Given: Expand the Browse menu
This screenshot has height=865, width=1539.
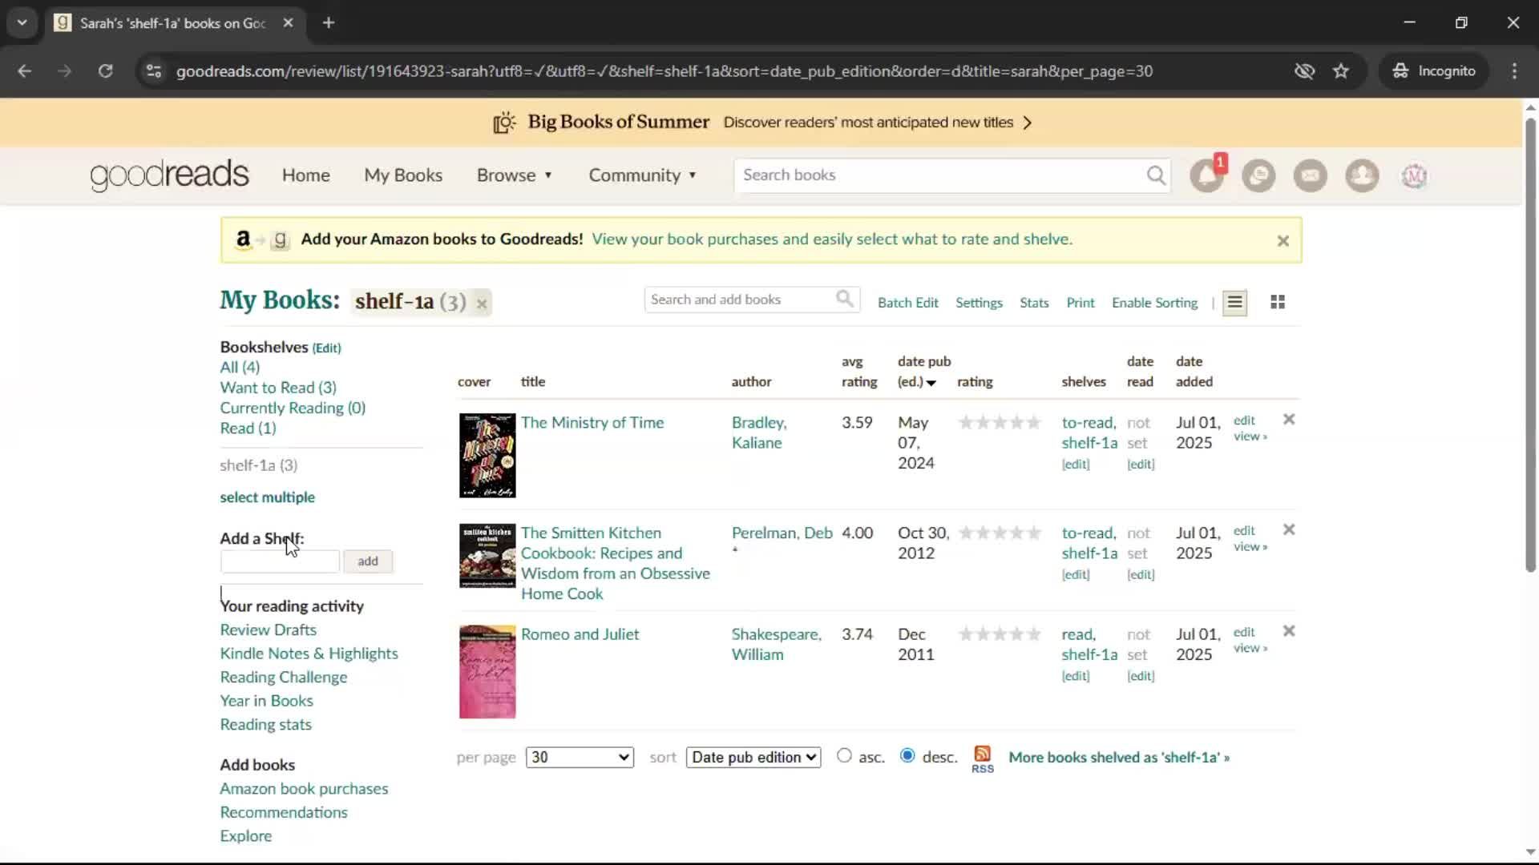Looking at the screenshot, I should click(x=515, y=175).
